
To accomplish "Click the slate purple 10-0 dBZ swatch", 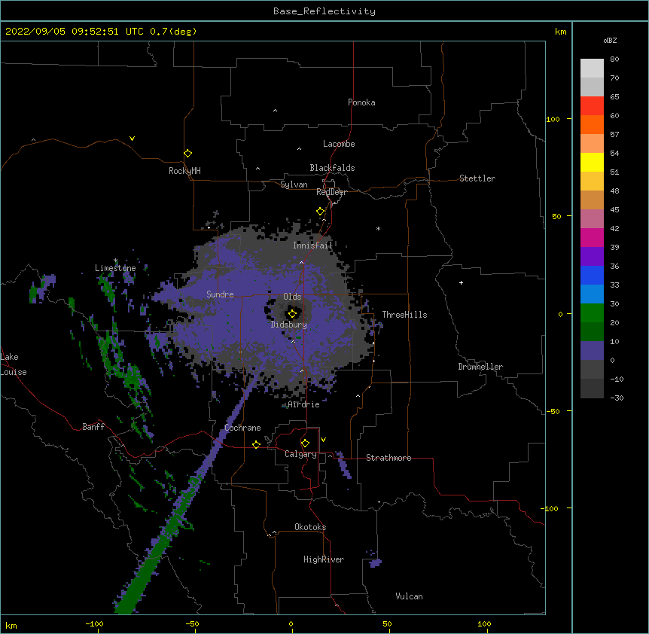I will pos(592,351).
